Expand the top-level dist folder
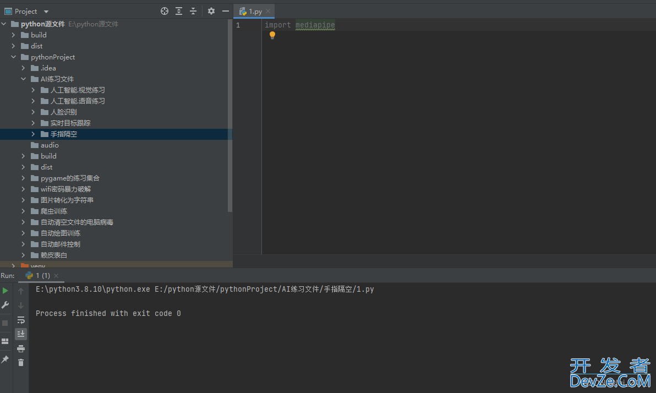This screenshot has width=656, height=393. 13,46
